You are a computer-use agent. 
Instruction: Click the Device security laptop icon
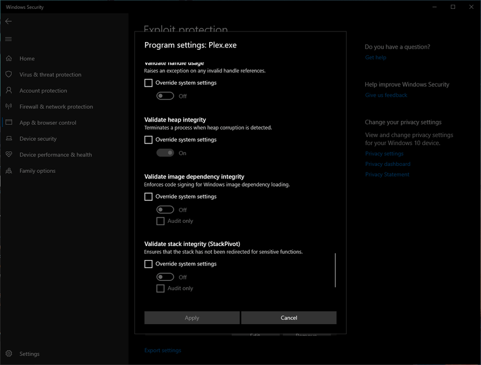[9, 138]
